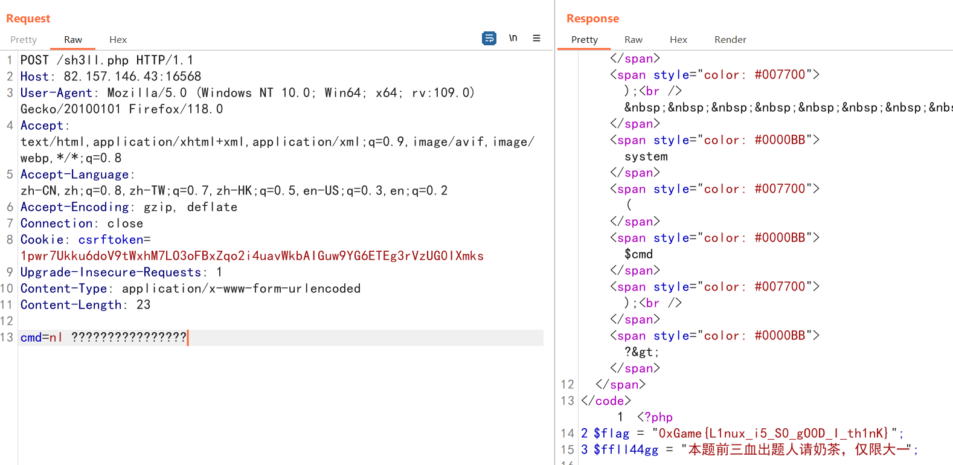
Task: Click the Response panel title
Action: [593, 19]
